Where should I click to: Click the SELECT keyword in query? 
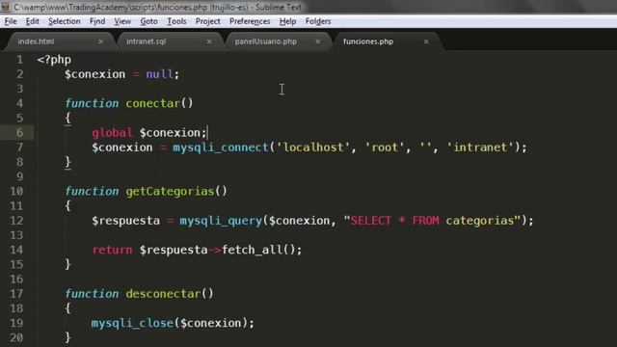[370, 221]
